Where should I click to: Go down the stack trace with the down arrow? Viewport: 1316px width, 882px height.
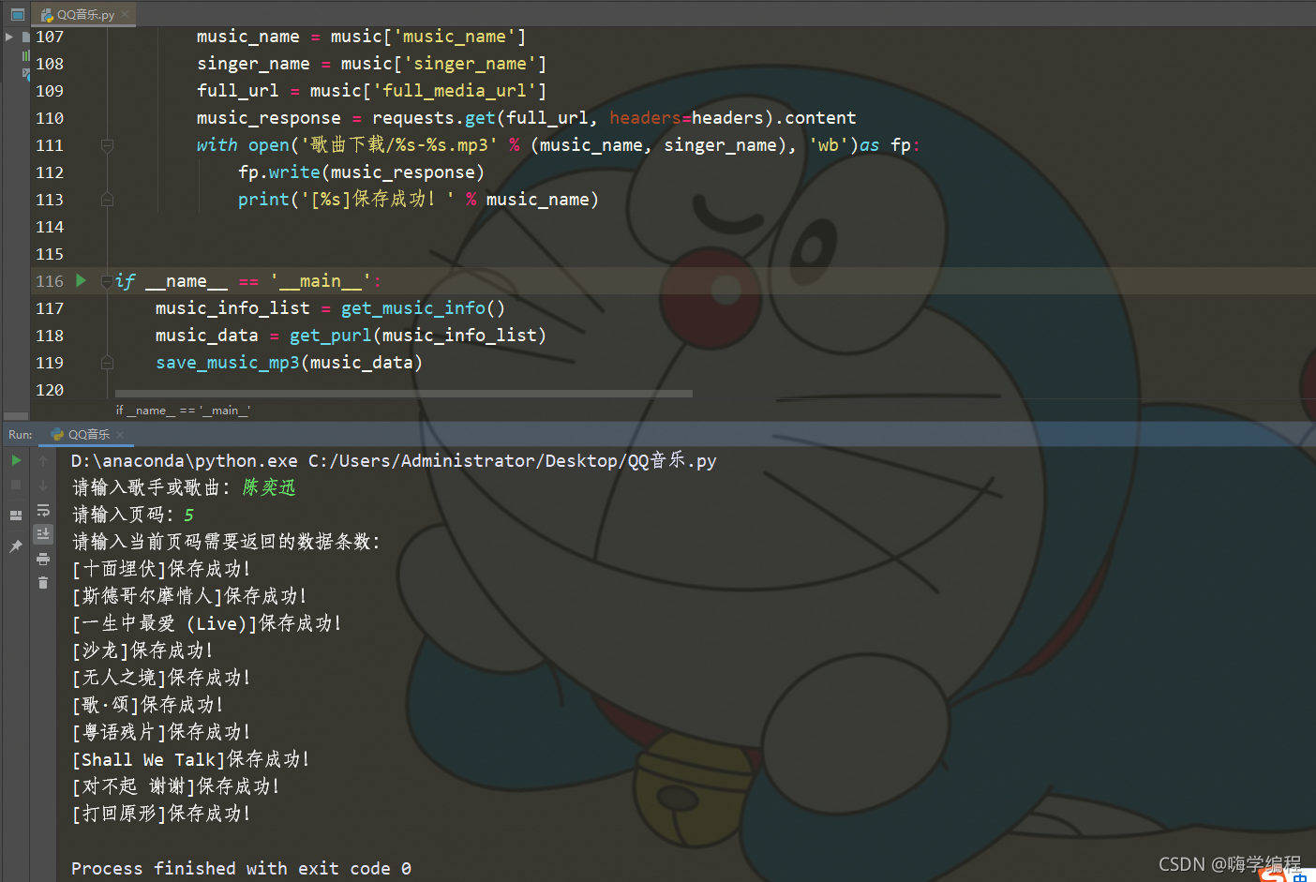click(x=43, y=485)
